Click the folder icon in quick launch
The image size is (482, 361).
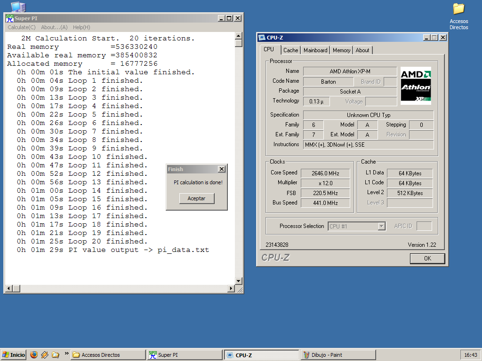(56, 355)
